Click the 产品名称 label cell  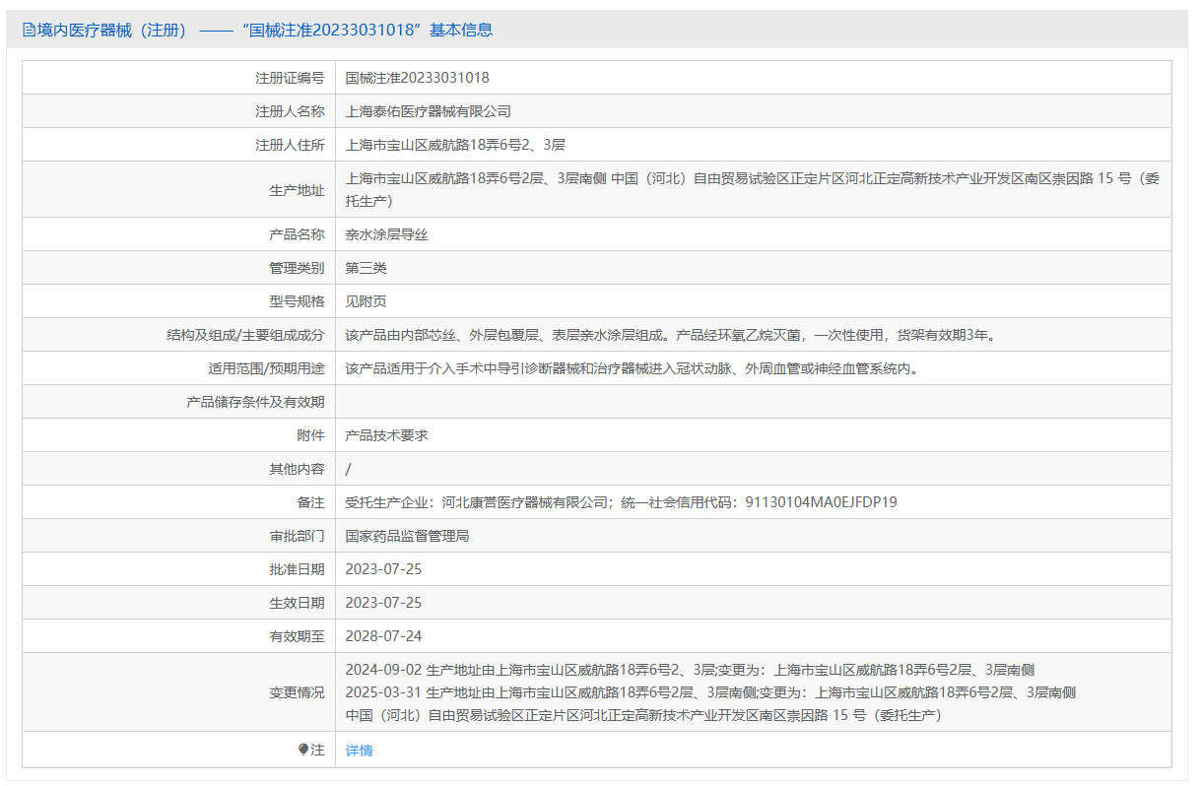click(178, 234)
